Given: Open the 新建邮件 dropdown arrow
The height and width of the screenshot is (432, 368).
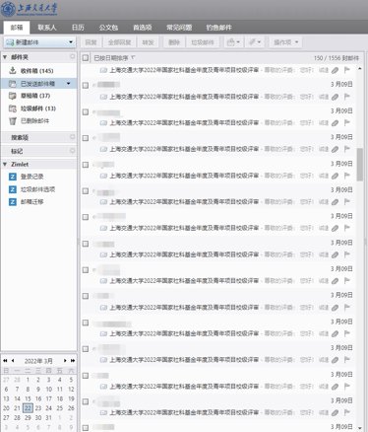Looking at the screenshot, I should pos(71,42).
